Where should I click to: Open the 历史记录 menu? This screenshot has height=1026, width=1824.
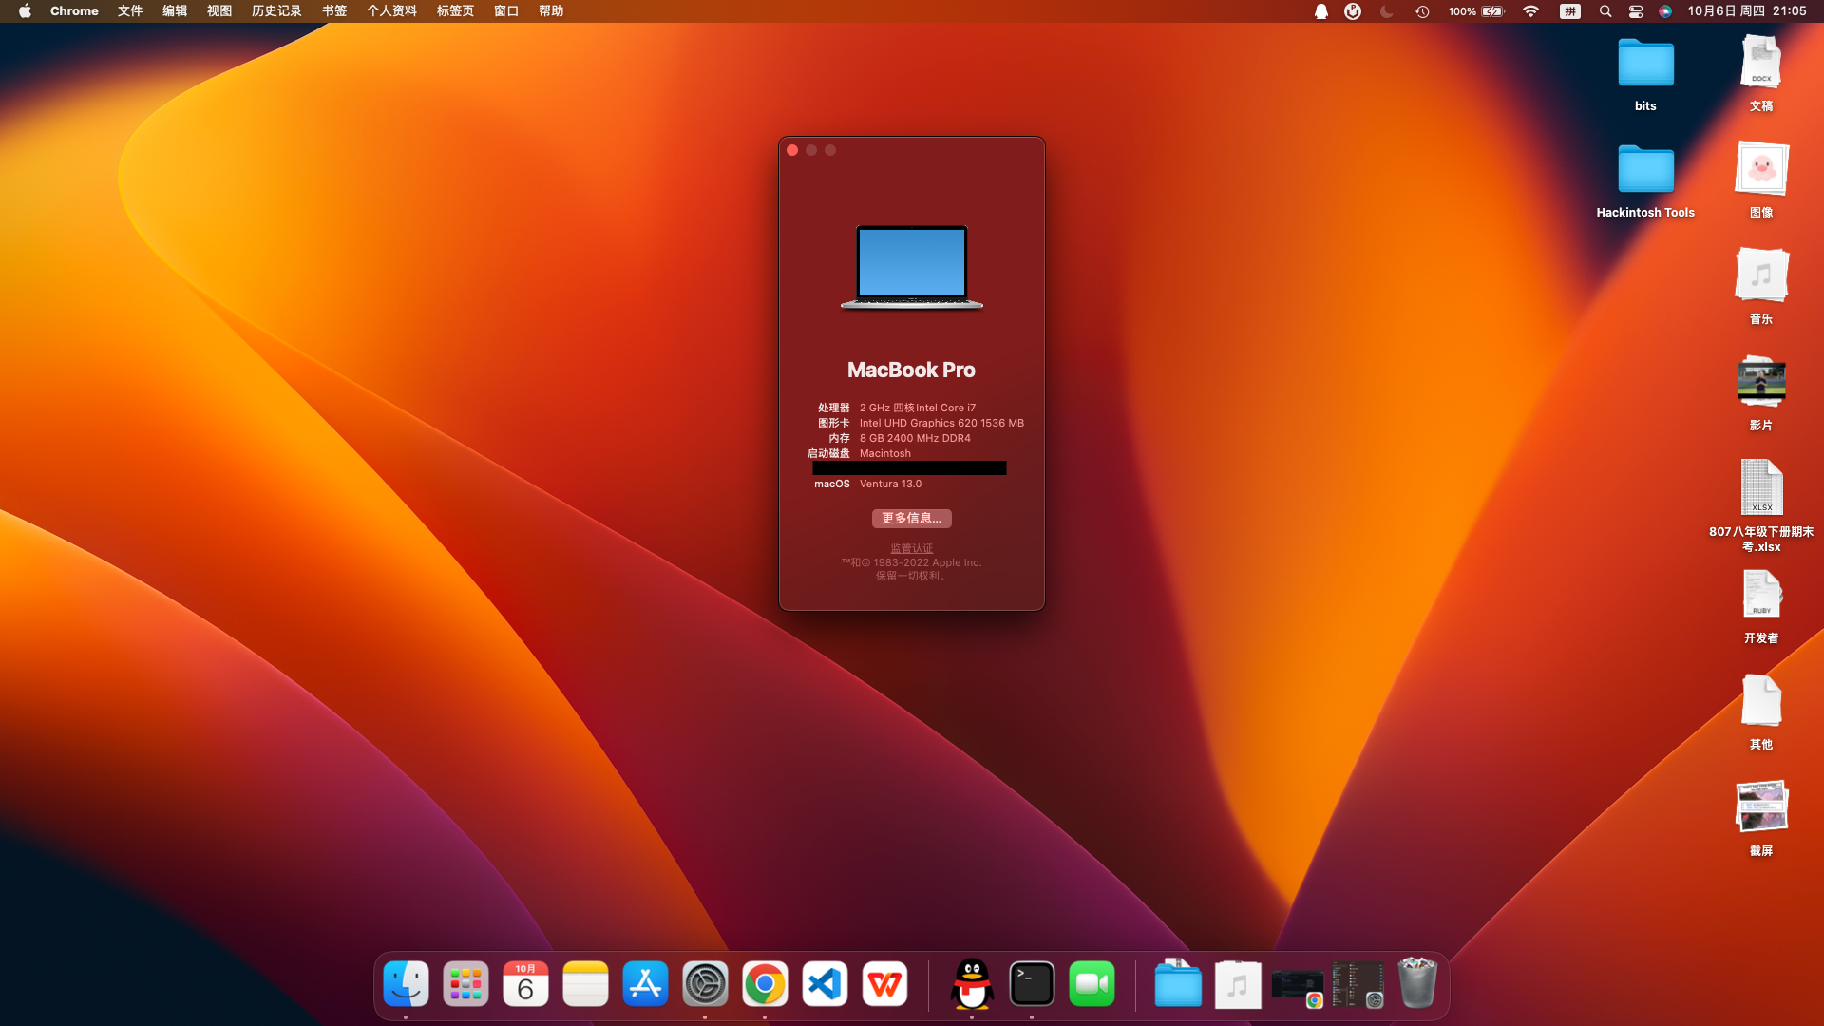275,11
